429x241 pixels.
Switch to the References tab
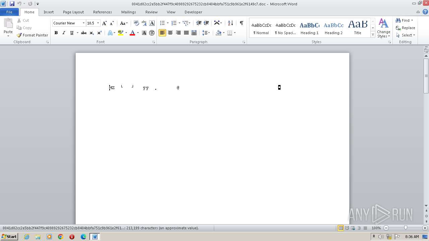[x=103, y=12]
